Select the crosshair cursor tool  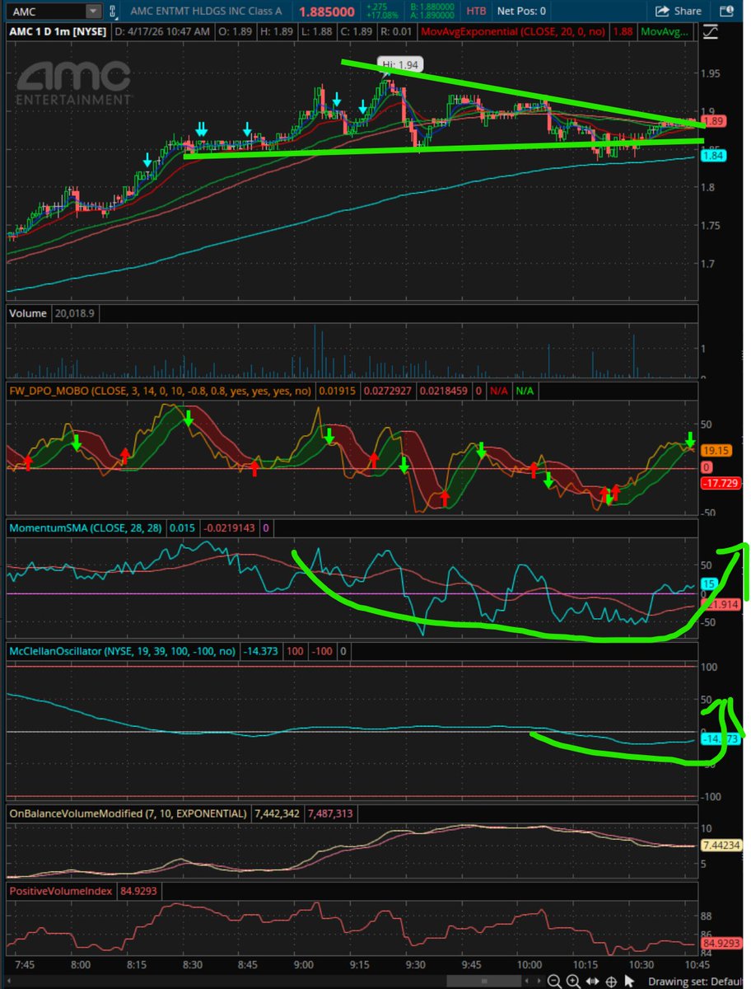[x=611, y=982]
